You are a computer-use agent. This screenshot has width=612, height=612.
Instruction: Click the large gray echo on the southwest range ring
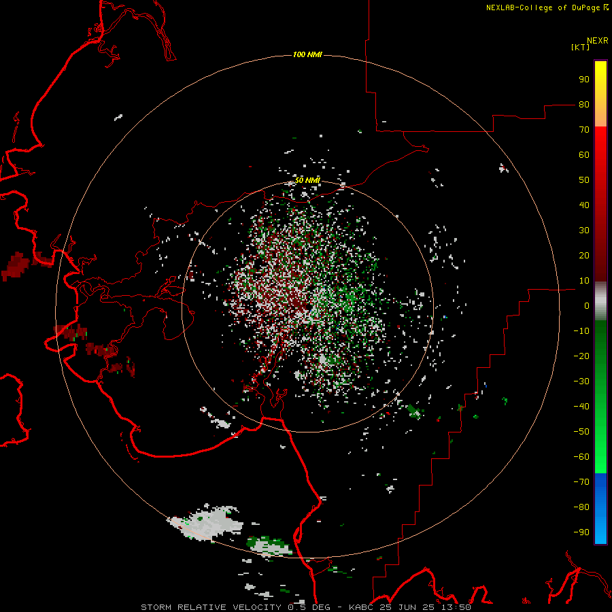point(206,523)
